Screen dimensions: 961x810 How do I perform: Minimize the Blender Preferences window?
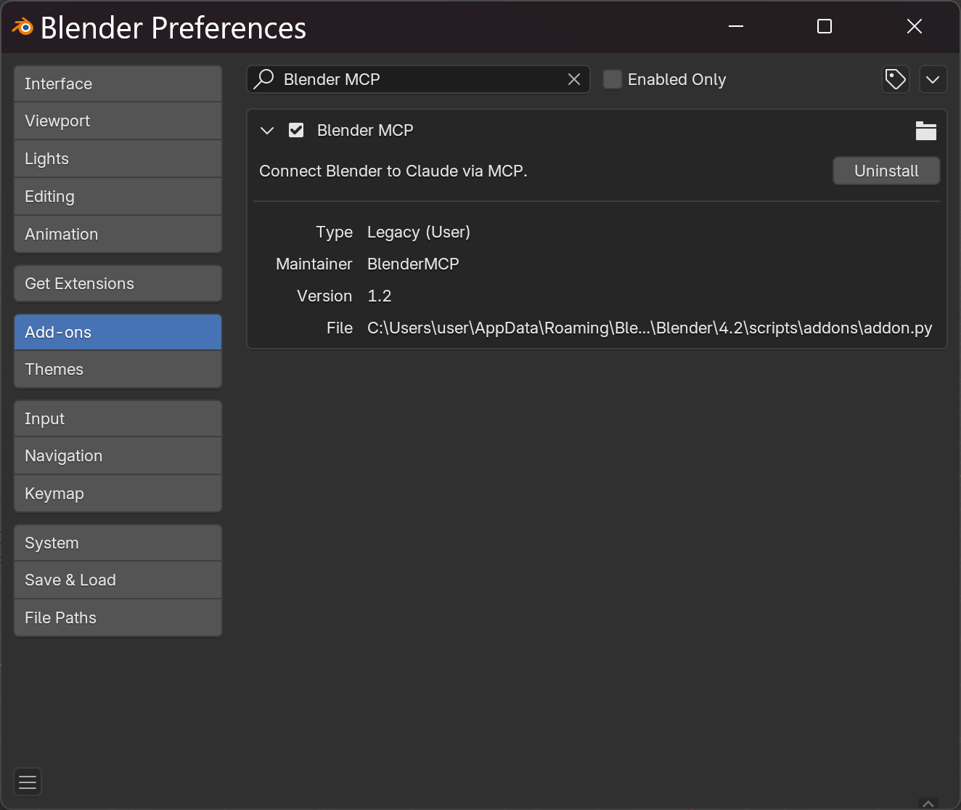(736, 27)
